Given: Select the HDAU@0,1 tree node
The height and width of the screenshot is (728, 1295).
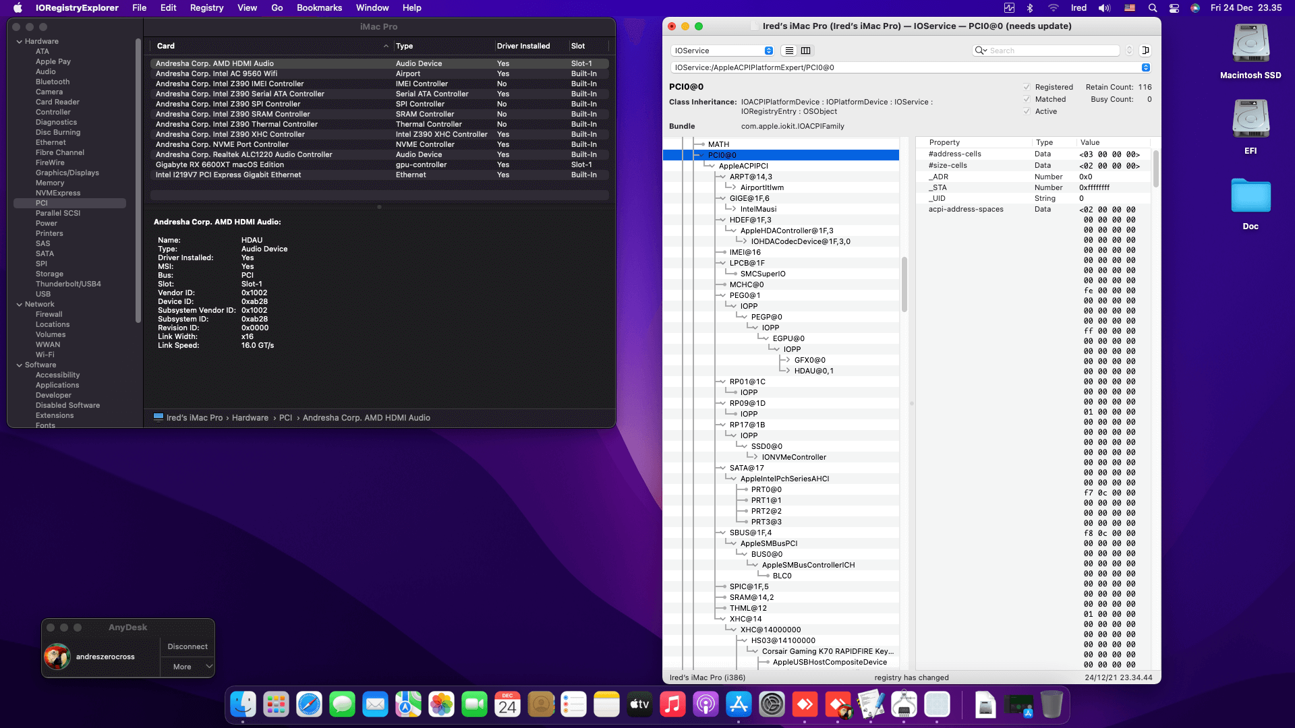Looking at the screenshot, I should (813, 371).
